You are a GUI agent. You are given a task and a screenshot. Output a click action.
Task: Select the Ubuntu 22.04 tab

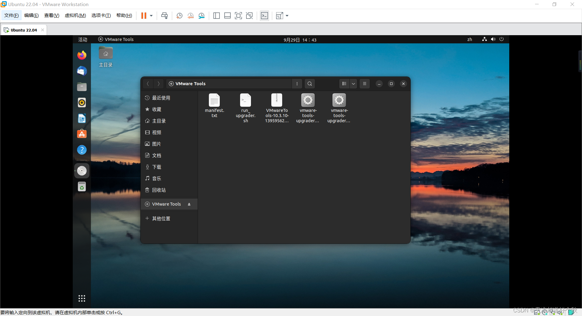tap(24, 30)
